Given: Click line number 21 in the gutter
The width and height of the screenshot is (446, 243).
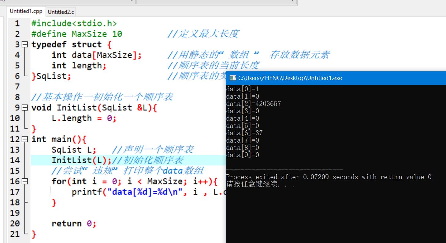Looking at the screenshot, I should click(x=15, y=234).
